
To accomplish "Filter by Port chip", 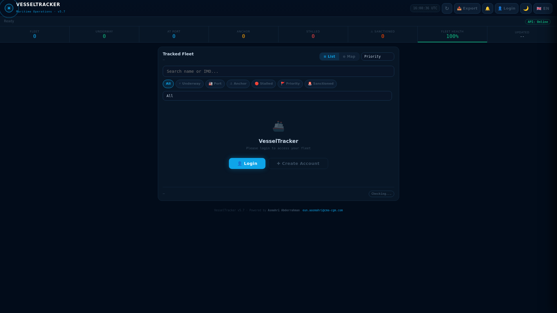I will click(x=215, y=84).
